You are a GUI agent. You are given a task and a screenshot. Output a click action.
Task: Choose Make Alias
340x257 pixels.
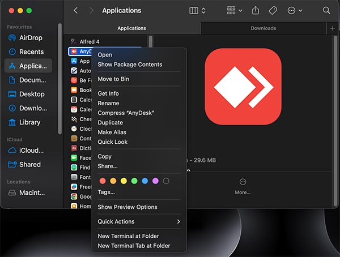click(x=139, y=132)
